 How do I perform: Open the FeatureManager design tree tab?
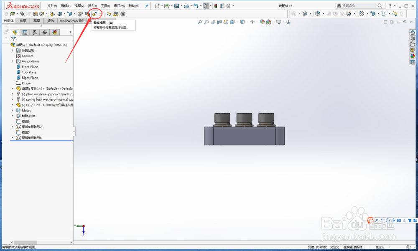[15, 32]
